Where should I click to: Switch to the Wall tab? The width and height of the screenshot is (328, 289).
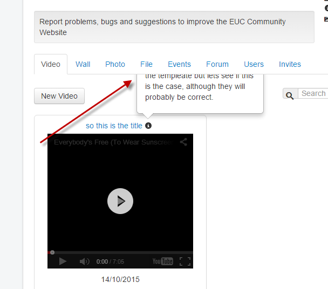tap(83, 64)
